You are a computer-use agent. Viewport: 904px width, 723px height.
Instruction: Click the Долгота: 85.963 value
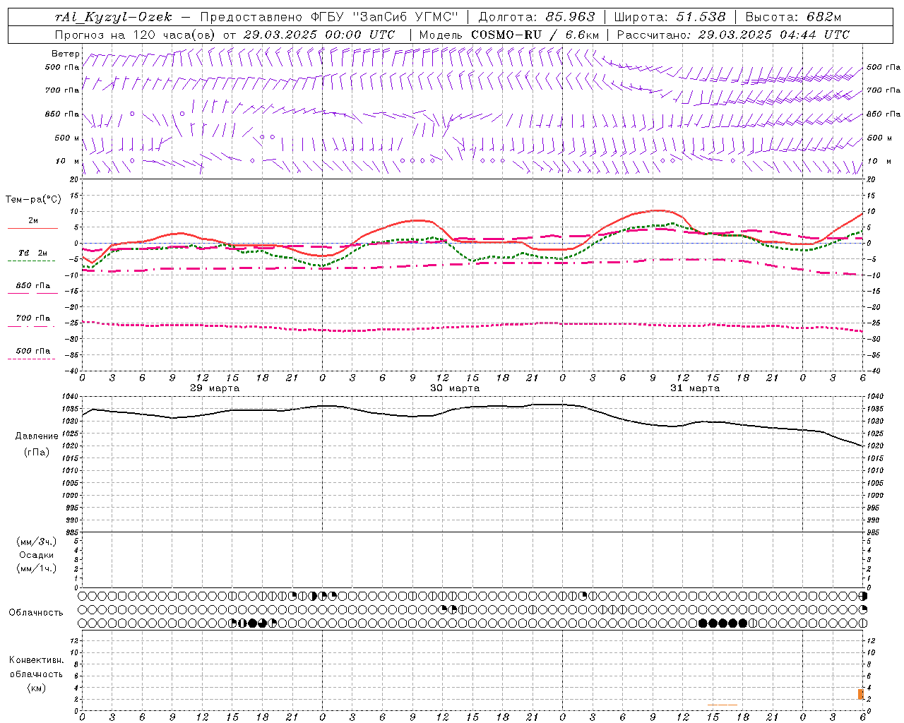(537, 17)
